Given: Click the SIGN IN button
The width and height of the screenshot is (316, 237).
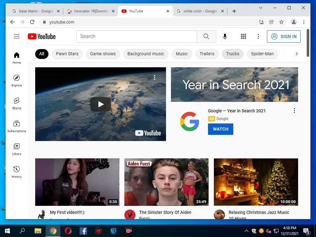Looking at the screenshot, I should pos(284,36).
